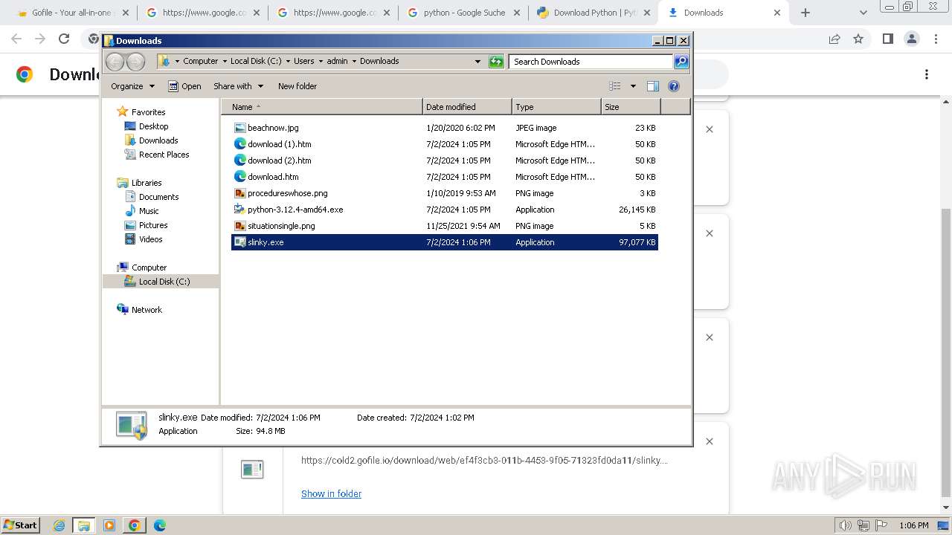Open the Documents library

pyautogui.click(x=158, y=197)
